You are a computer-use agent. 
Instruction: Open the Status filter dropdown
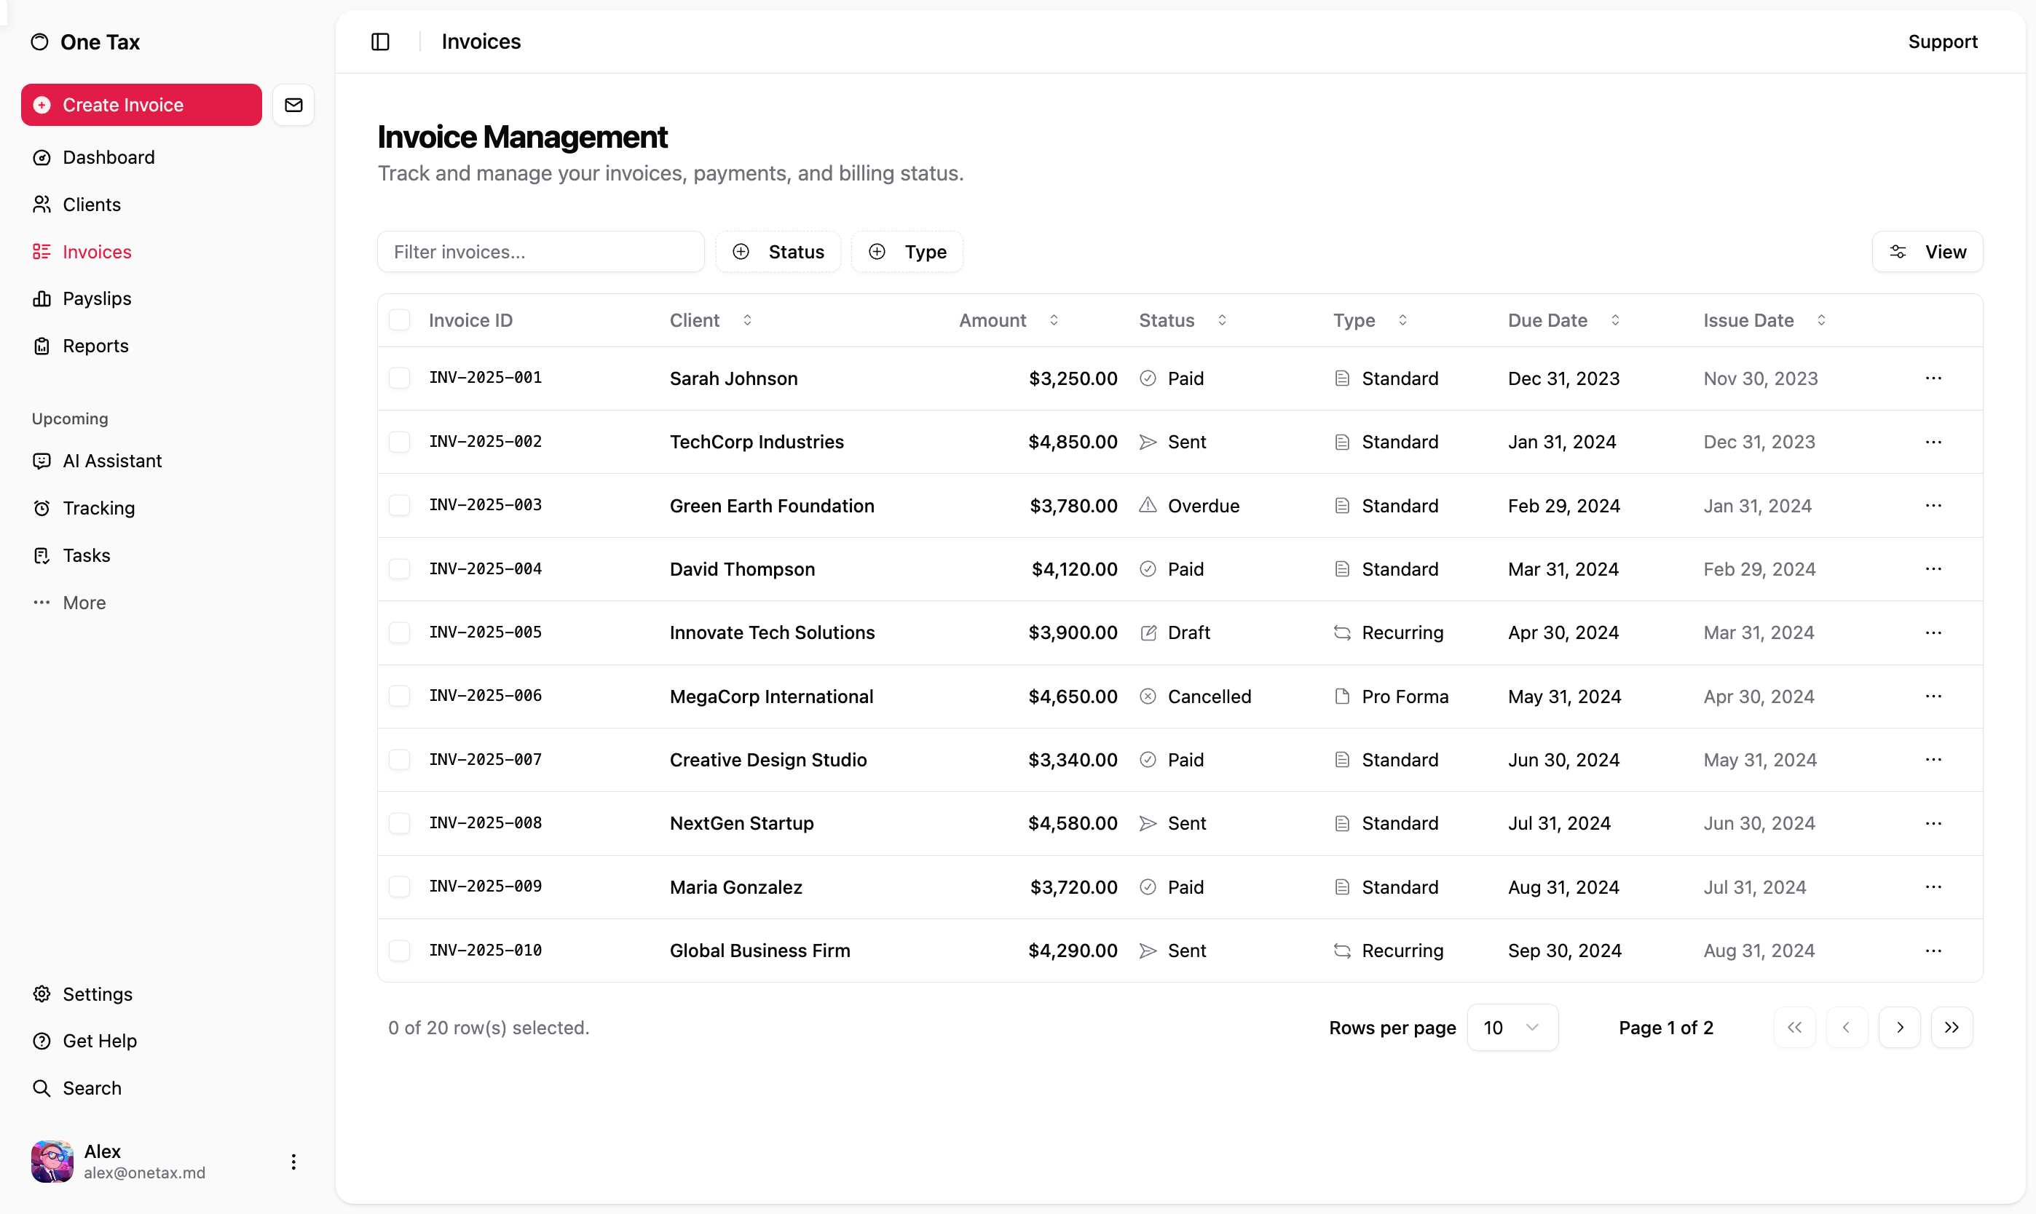tap(778, 252)
